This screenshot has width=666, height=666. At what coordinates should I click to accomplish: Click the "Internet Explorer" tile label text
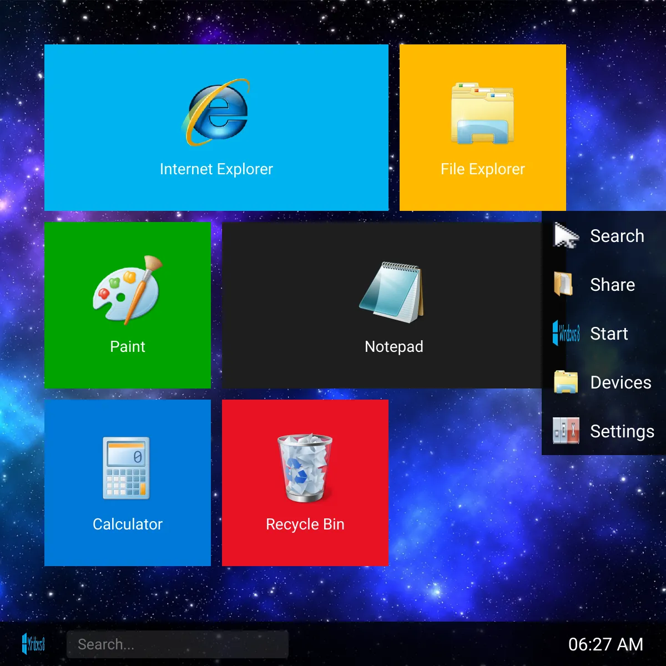point(216,169)
